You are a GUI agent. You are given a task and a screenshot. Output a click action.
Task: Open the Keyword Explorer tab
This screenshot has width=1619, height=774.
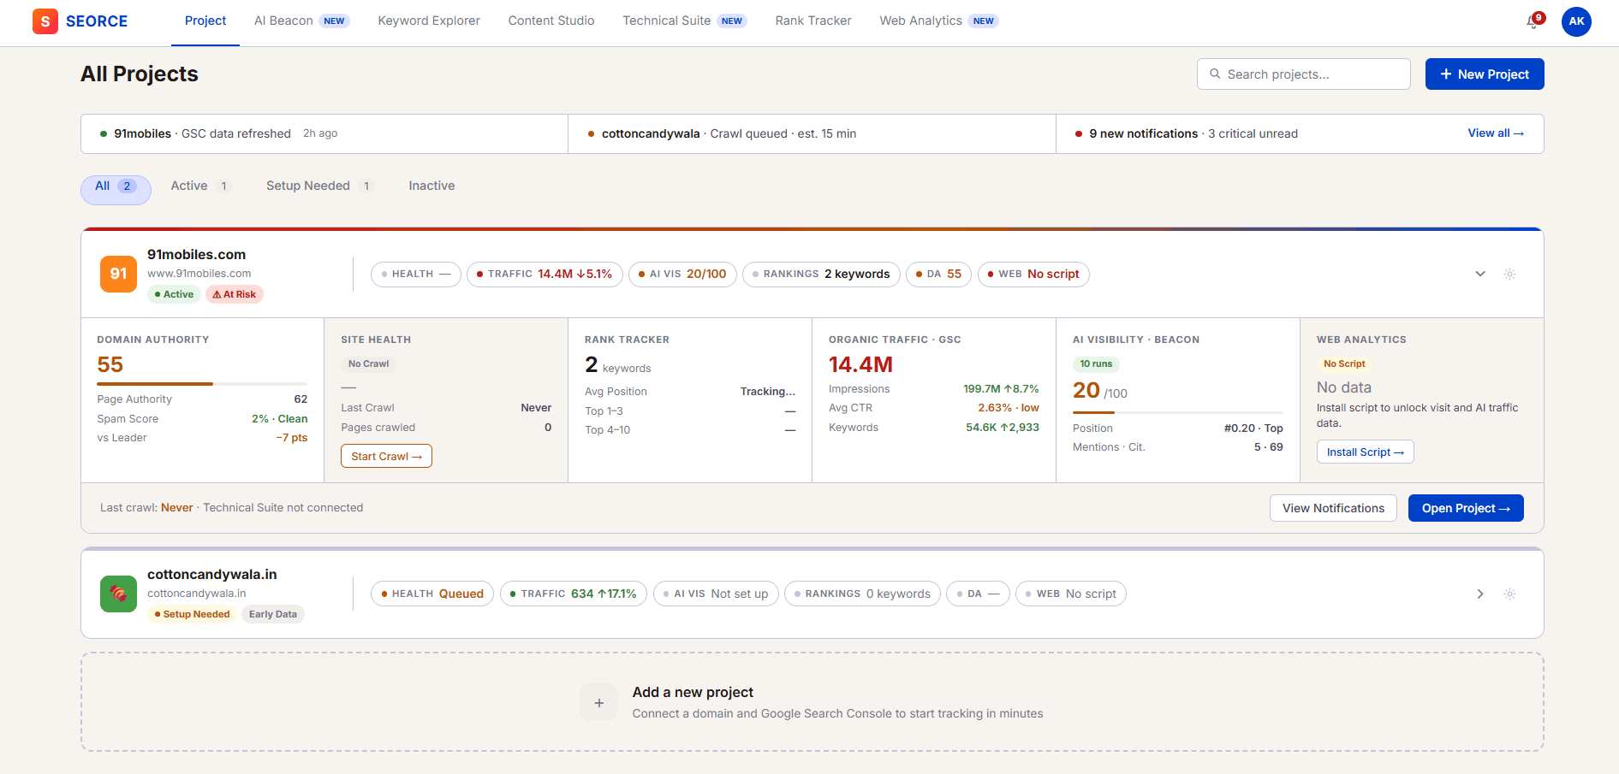[429, 21]
